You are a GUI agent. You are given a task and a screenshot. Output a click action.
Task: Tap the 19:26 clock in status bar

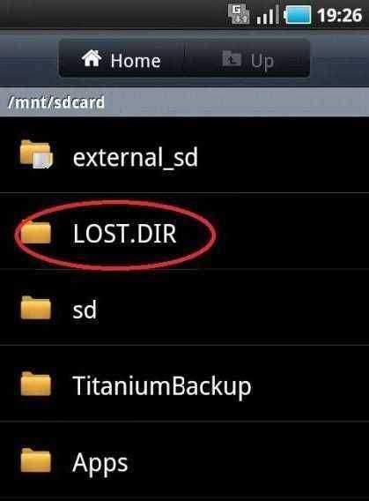click(340, 15)
